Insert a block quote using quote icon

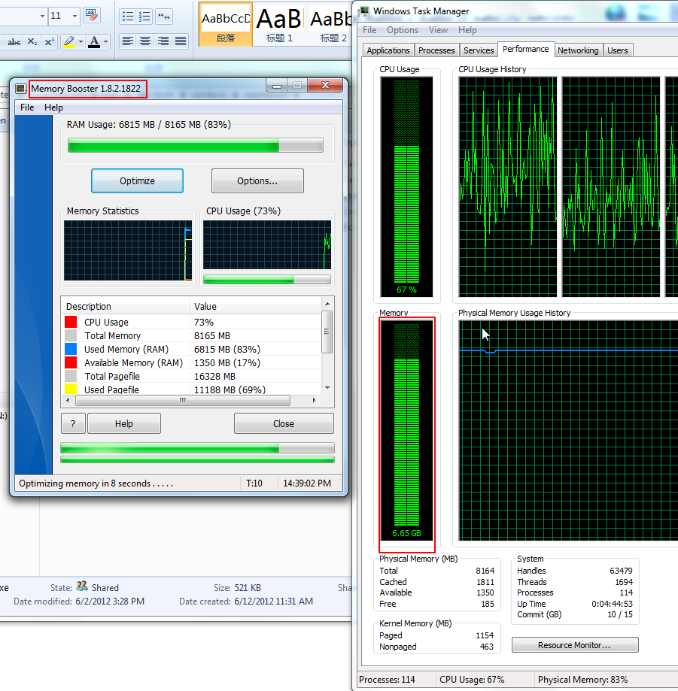pos(163,16)
